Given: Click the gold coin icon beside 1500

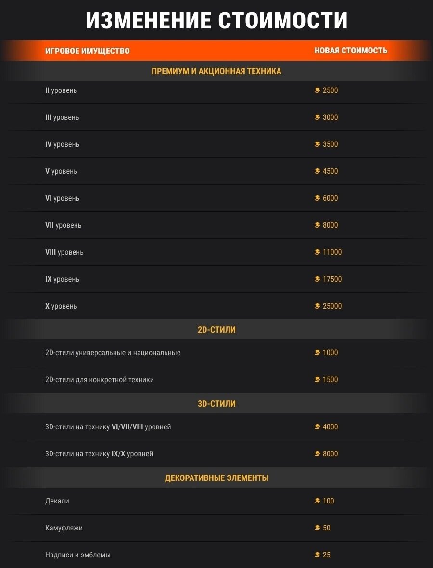Looking at the screenshot, I should click(318, 380).
